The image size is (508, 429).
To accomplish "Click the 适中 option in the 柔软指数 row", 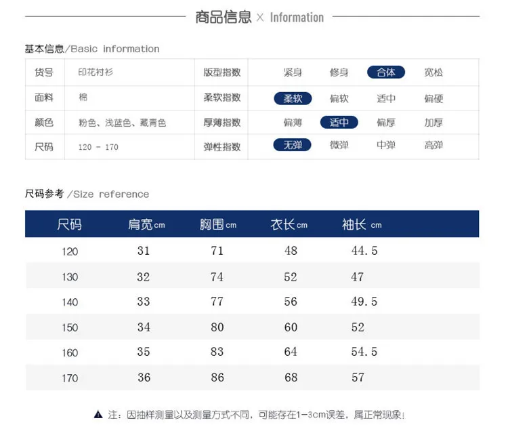I will point(386,98).
